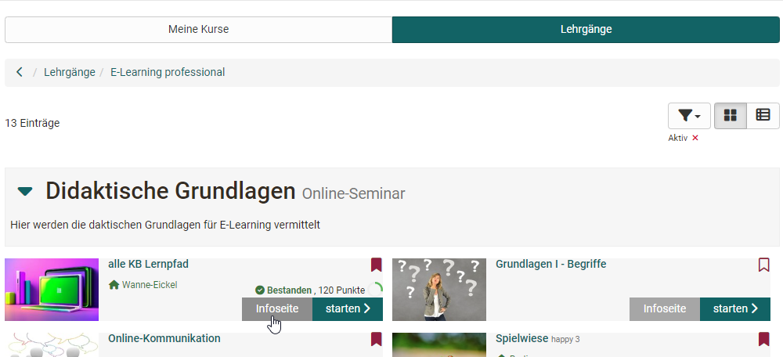Open E-Learning professional breadcrumb link
Image resolution: width=783 pixels, height=357 pixels.
[x=168, y=72]
